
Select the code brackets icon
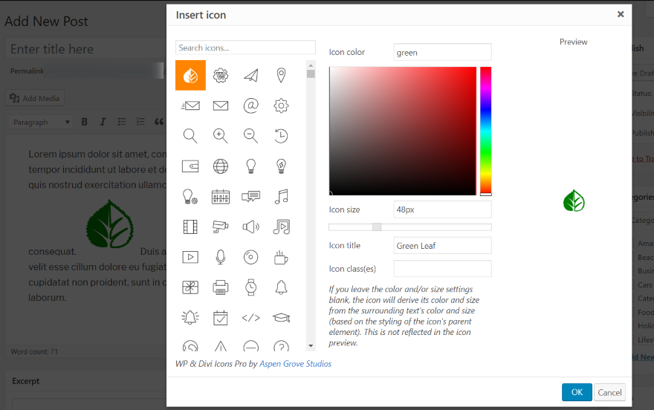click(x=250, y=317)
